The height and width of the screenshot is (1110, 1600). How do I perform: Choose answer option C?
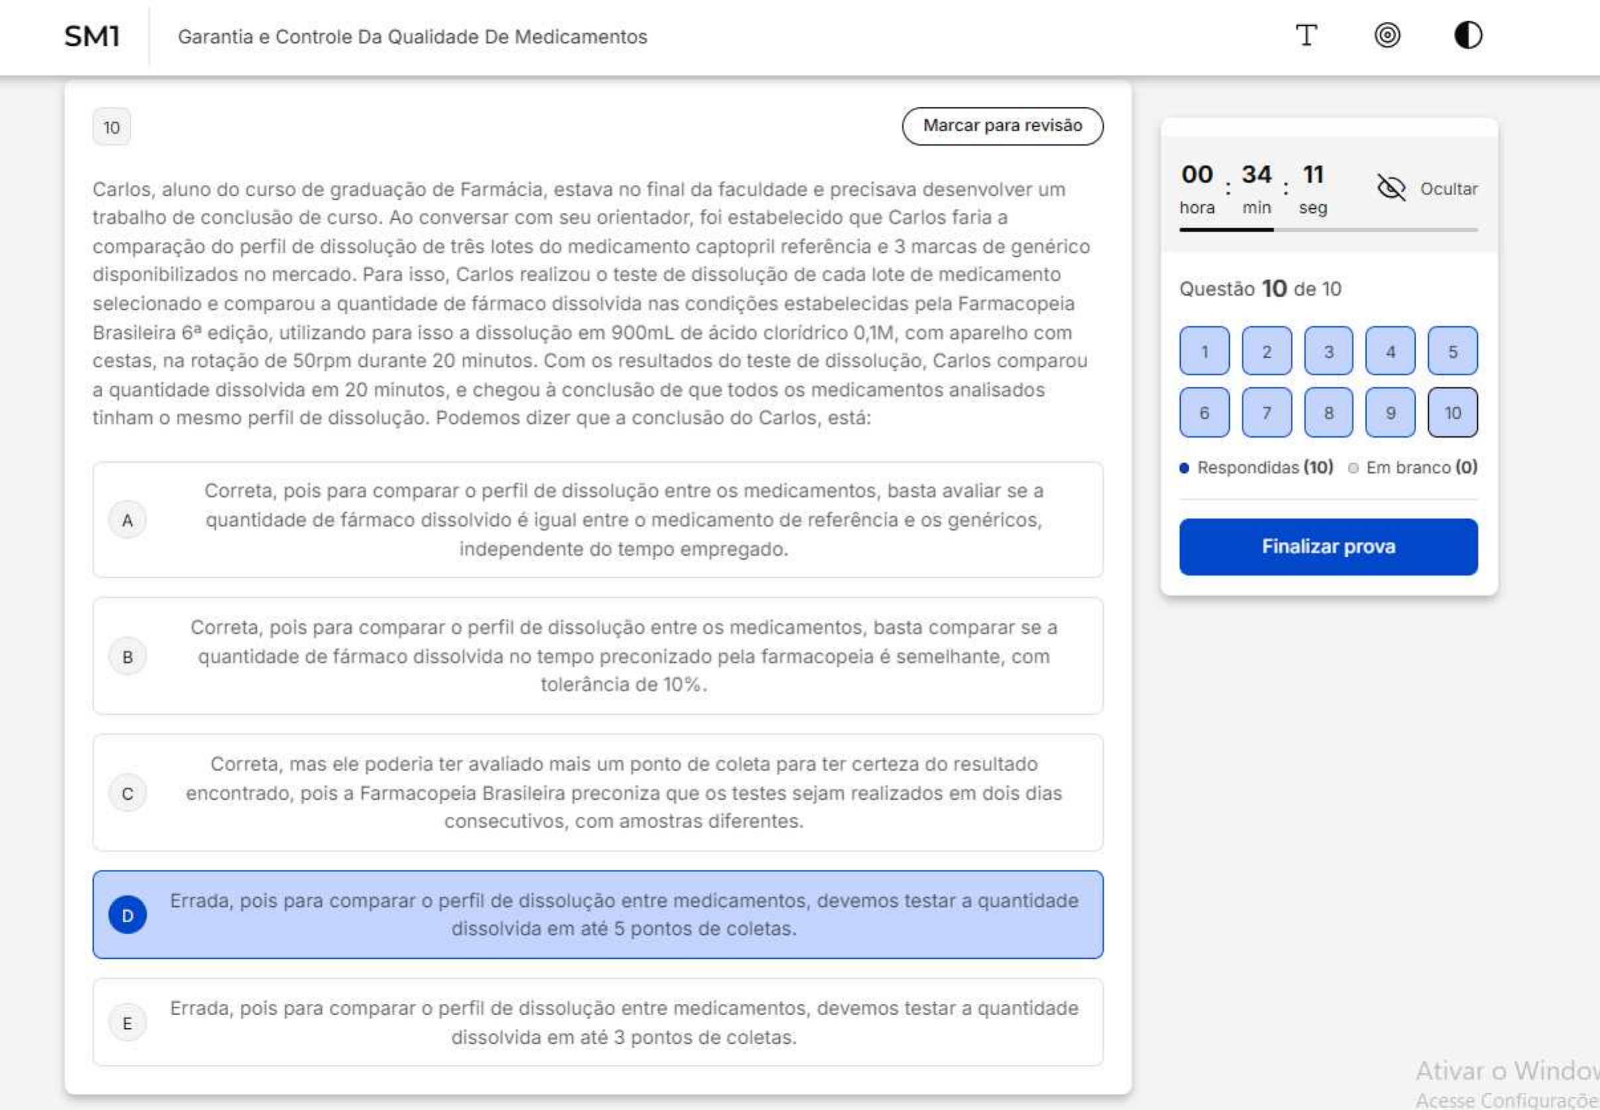coord(127,794)
